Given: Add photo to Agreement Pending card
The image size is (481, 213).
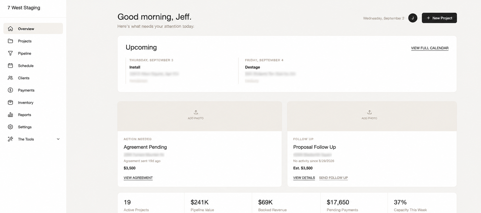Looking at the screenshot, I should coord(196,115).
